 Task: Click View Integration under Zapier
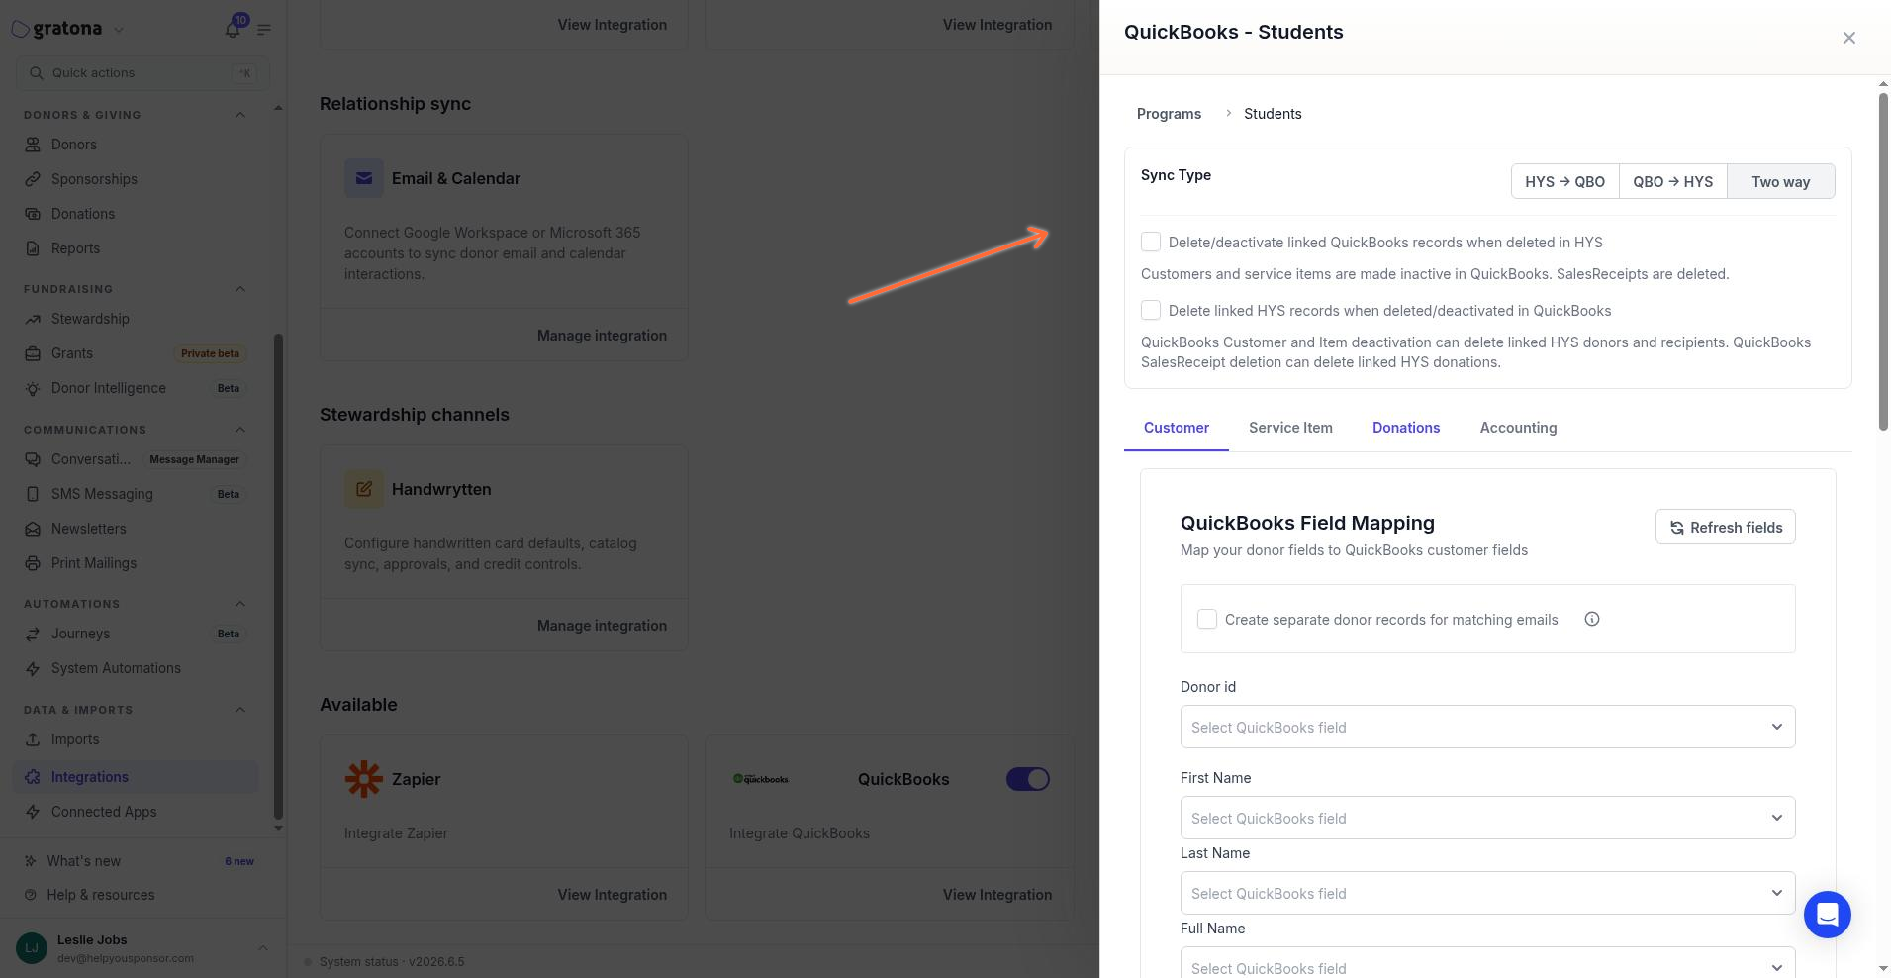coord(612,895)
